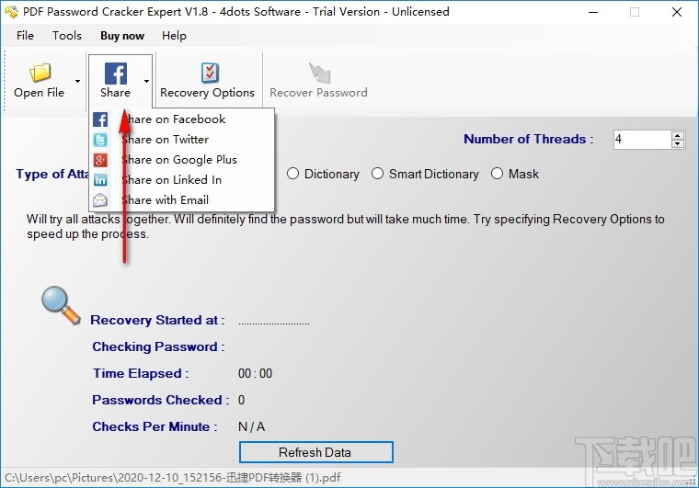This screenshot has height=488, width=699.
Task: Click the Twitter bird icon in menu
Action: (x=100, y=140)
